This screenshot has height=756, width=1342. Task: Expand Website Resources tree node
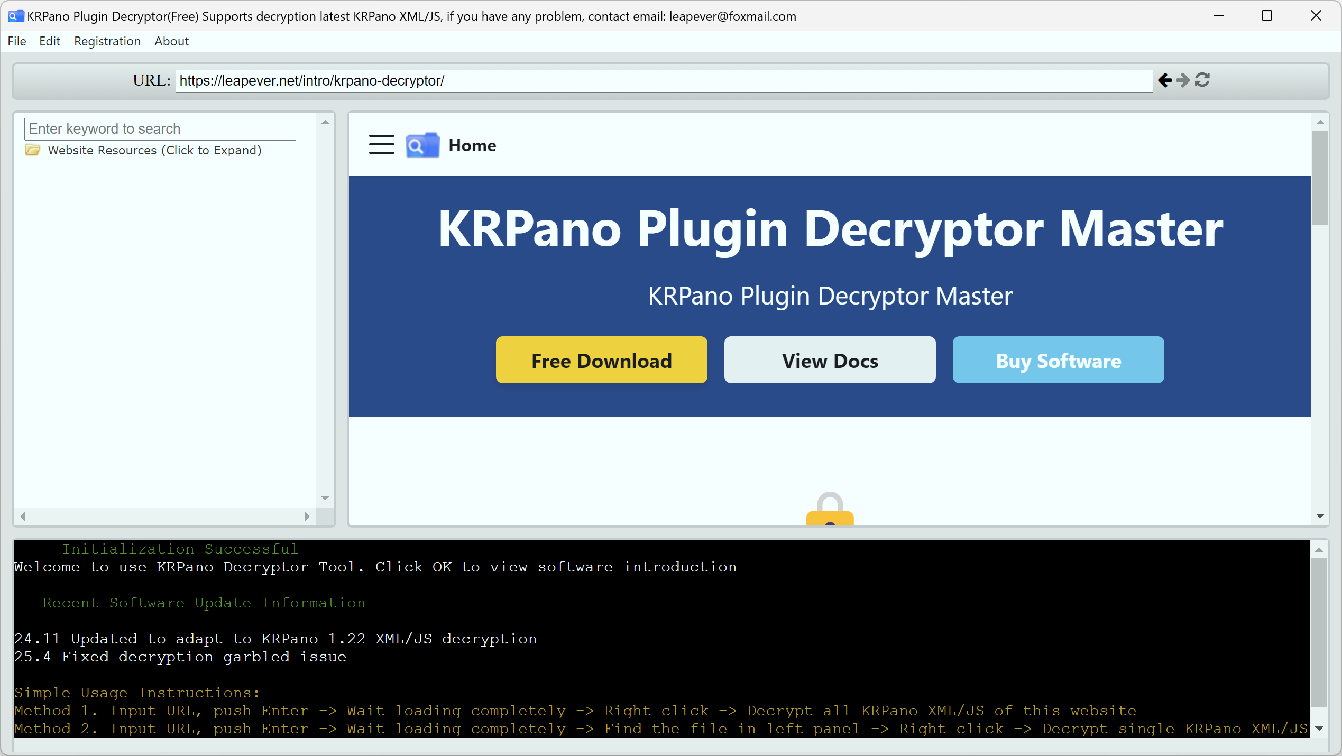coord(154,150)
